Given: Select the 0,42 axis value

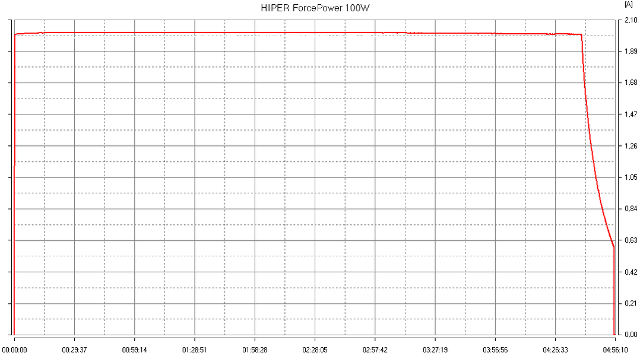Looking at the screenshot, I should (x=631, y=272).
